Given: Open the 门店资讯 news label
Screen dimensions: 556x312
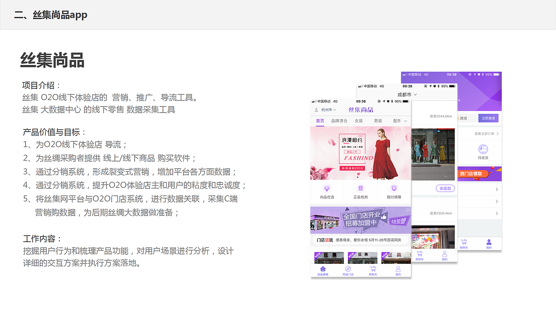Looking at the screenshot, I should (324, 240).
